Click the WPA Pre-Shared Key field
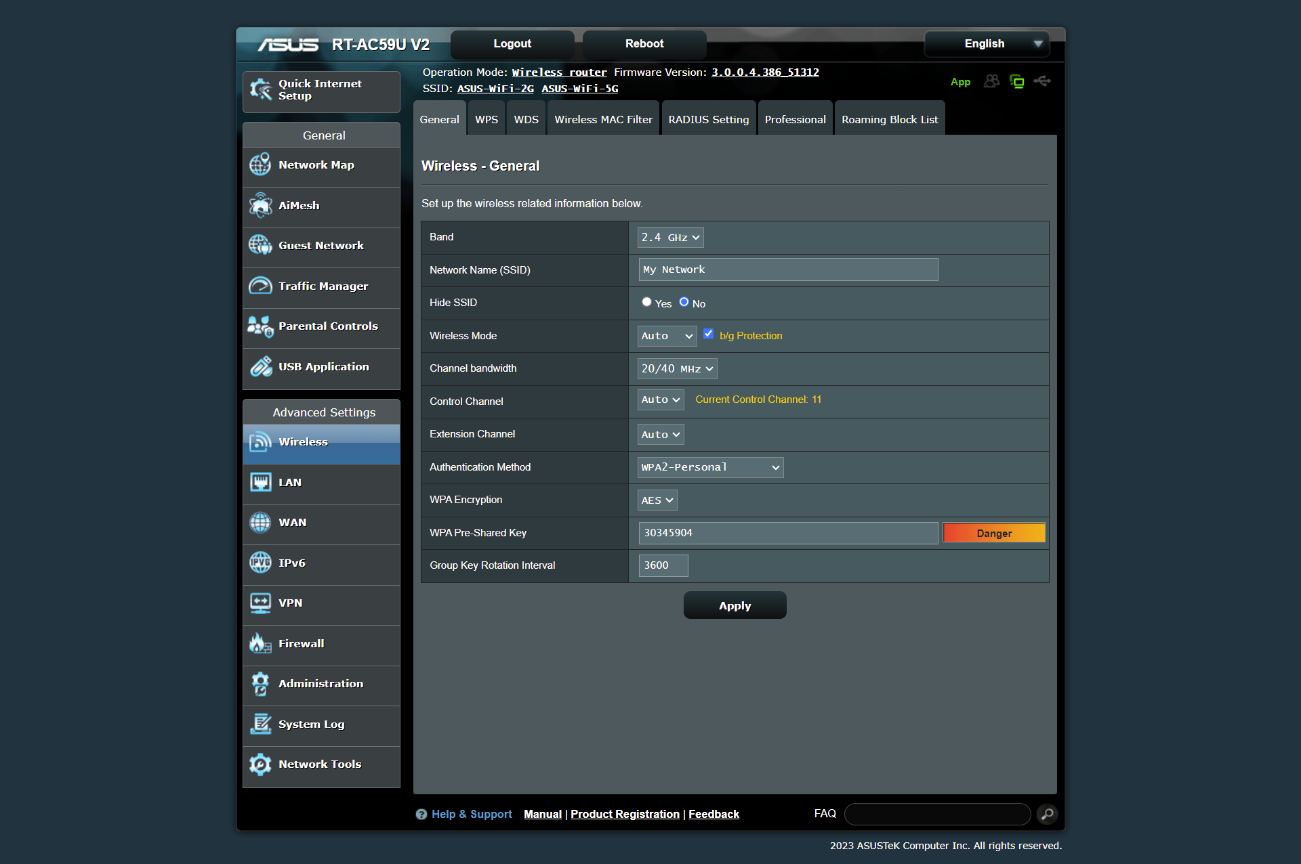 click(x=788, y=533)
